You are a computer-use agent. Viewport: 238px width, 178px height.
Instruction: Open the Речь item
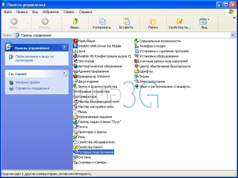pos(79,137)
